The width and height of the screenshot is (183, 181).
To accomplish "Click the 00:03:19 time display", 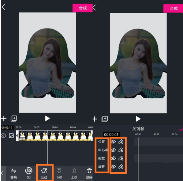I will pos(7,128).
